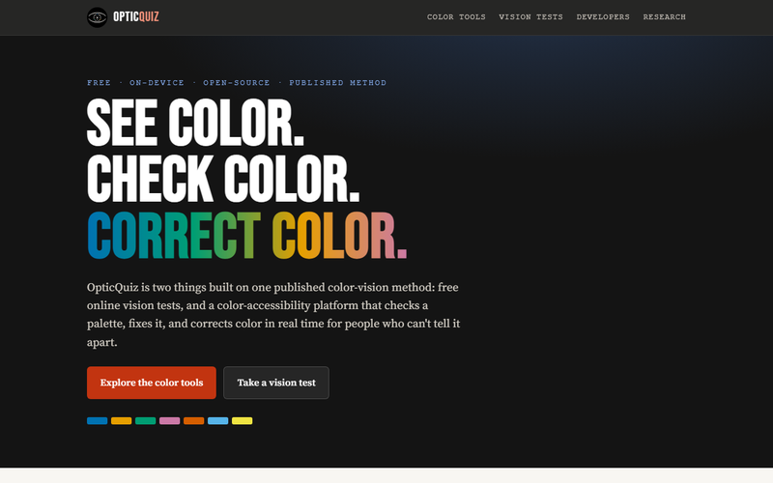Click the "PUBLISHED METHOD" tagline text
This screenshot has width=773, height=483.
(337, 83)
